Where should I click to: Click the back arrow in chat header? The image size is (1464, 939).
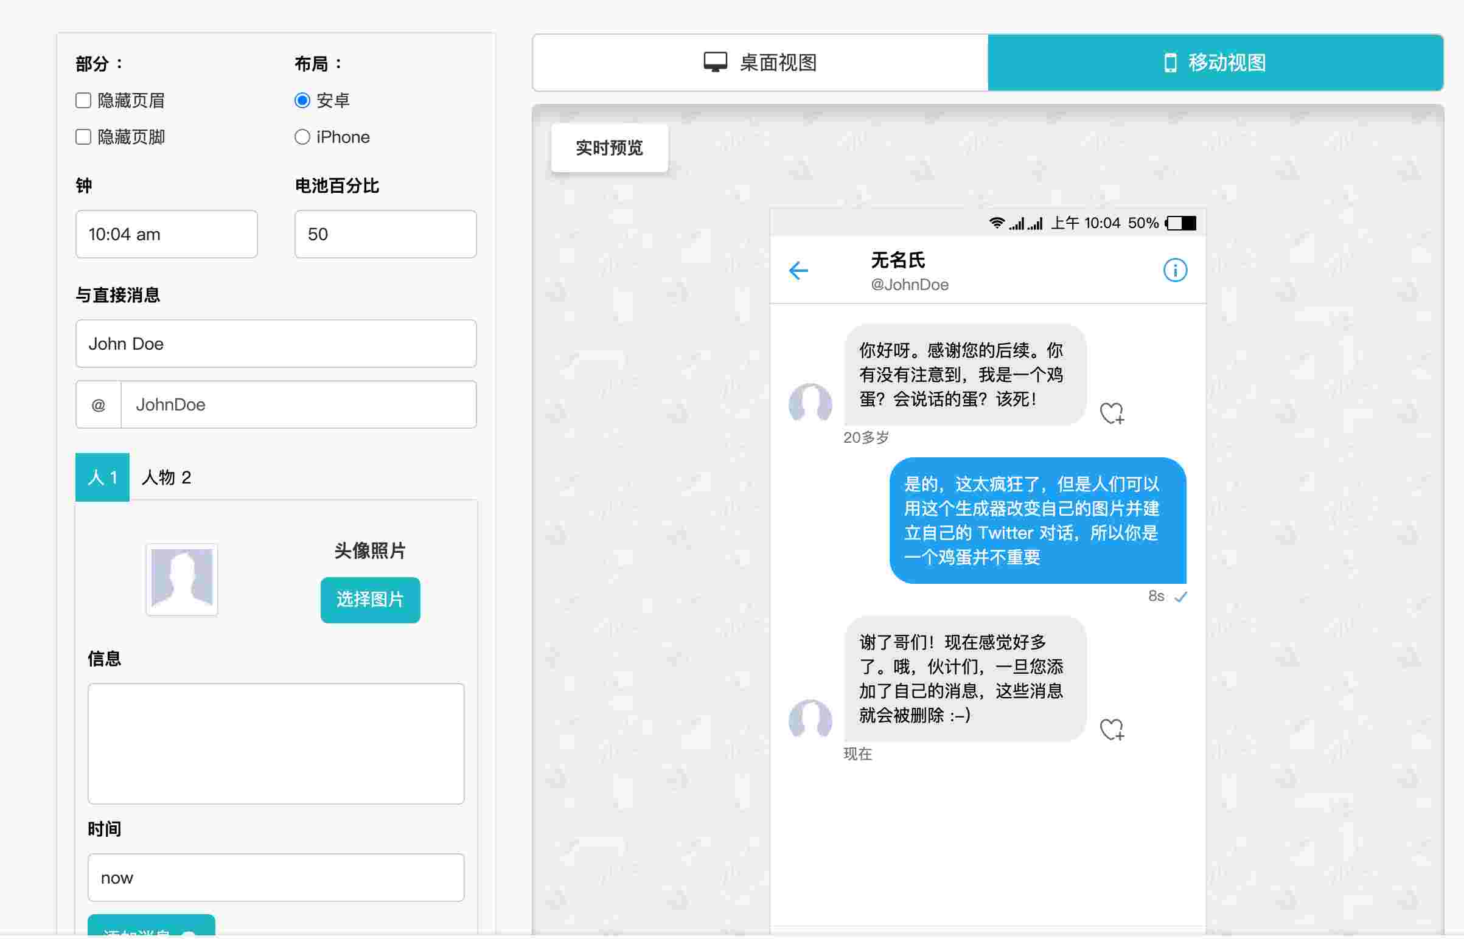(798, 270)
